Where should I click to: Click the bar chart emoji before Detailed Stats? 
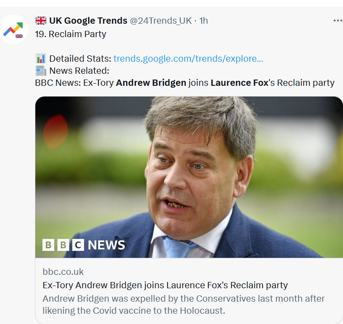coord(41,59)
